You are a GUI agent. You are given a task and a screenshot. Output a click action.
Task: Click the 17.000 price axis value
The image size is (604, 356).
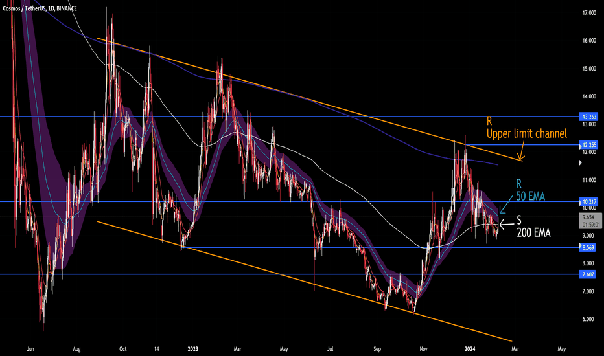[589, 13]
